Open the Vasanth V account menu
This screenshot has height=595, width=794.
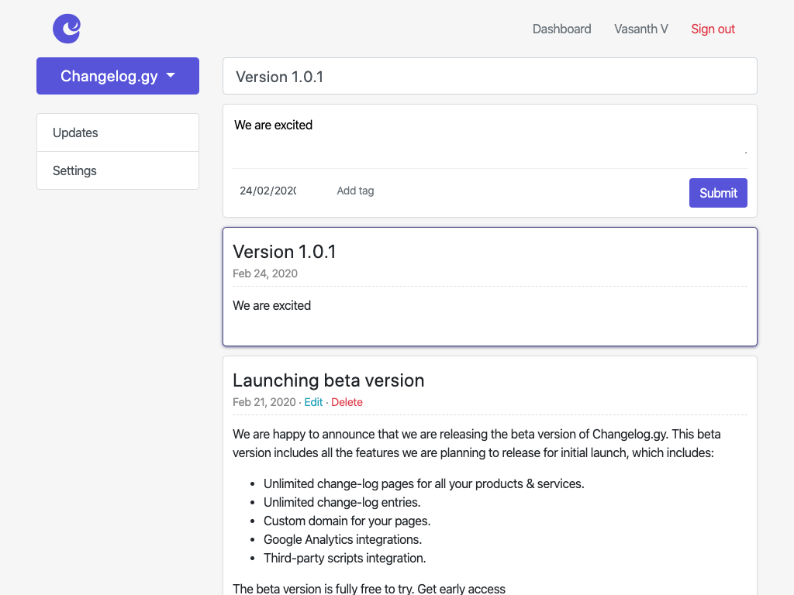640,29
